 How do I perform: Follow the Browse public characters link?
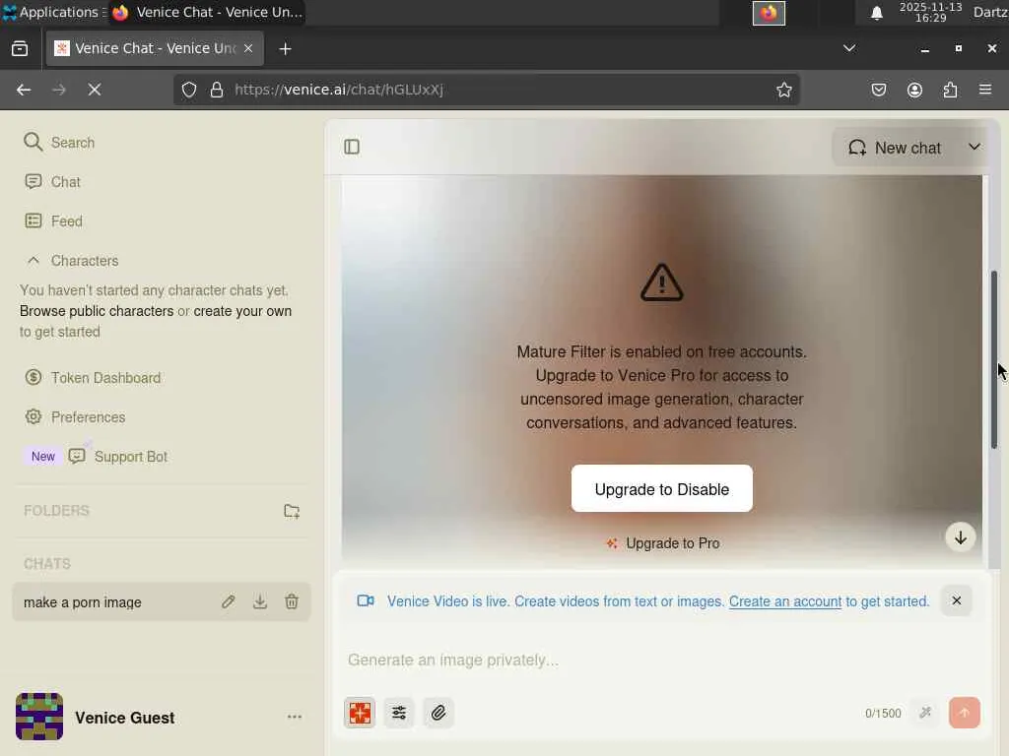click(x=97, y=311)
